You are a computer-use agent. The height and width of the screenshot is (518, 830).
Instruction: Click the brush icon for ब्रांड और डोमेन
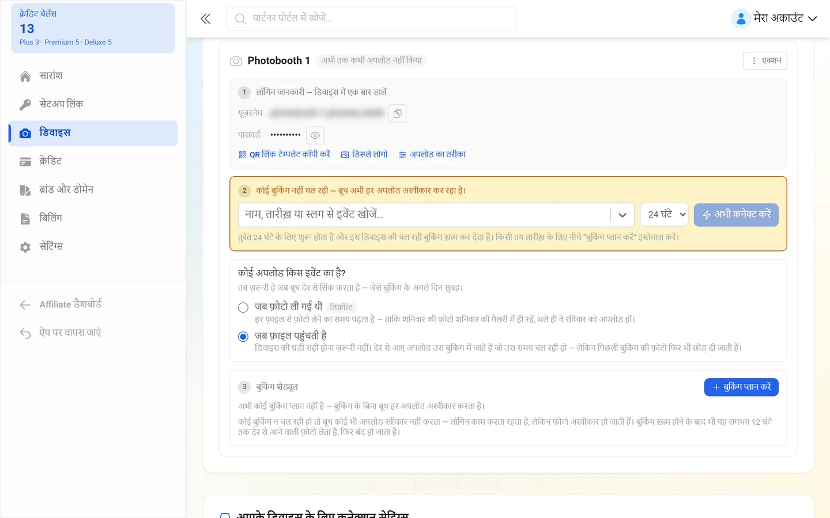pos(25,190)
